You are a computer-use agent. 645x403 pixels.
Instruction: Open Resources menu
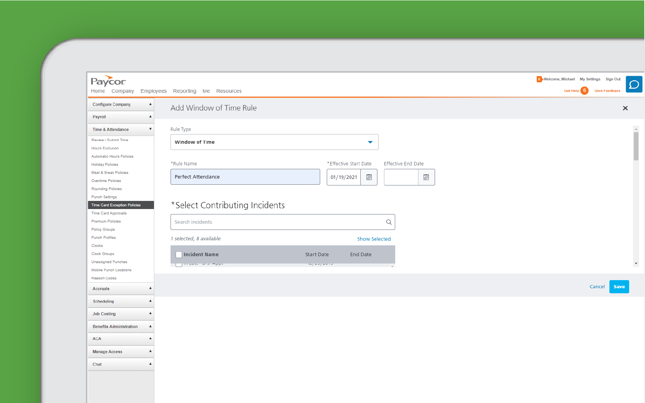pyautogui.click(x=229, y=91)
